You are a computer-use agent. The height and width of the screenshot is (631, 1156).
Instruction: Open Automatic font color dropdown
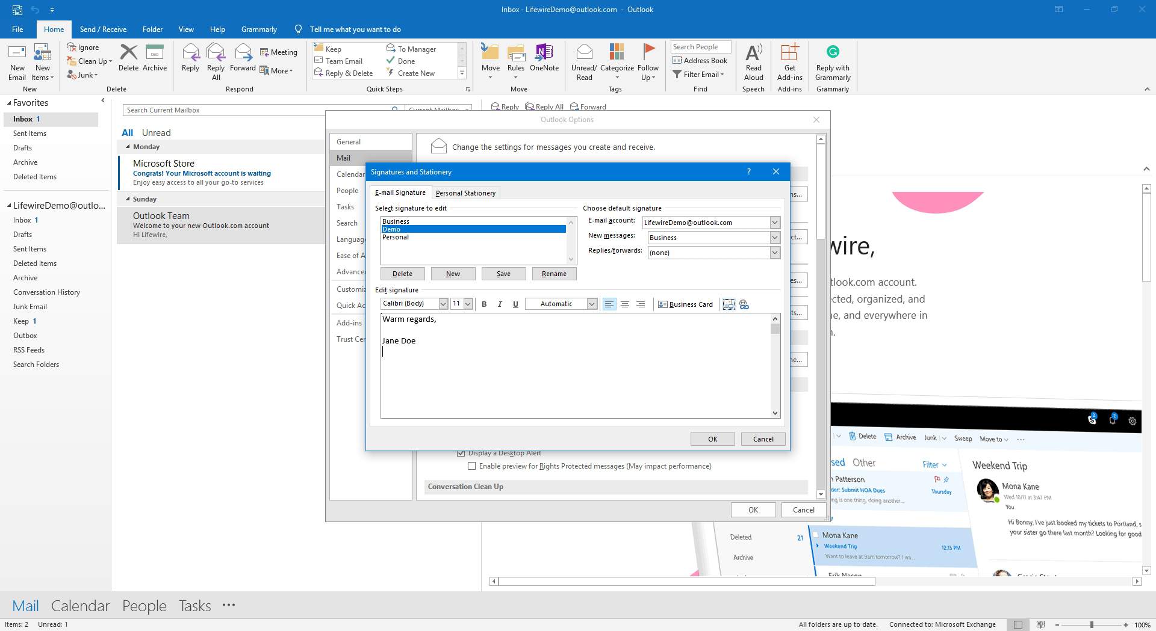click(x=592, y=304)
